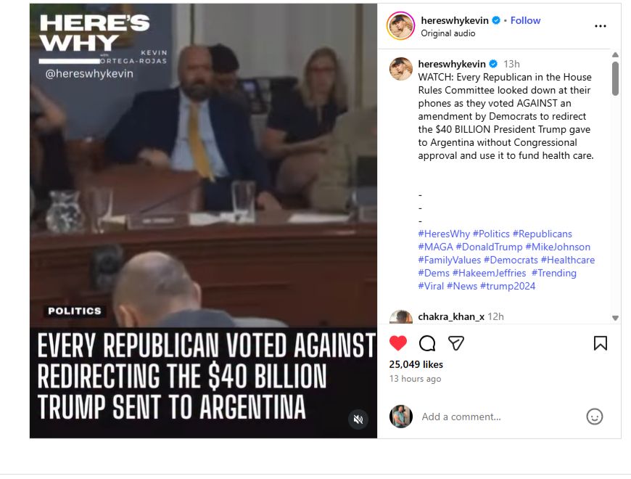631x479 pixels.
Task: Click the scrollbar up arrow in comments
Action: (x=615, y=54)
